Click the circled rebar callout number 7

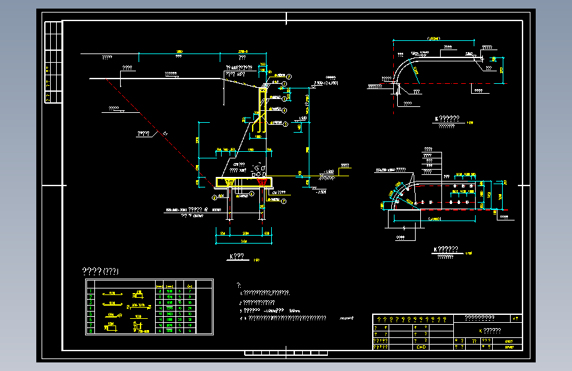[x=284, y=201]
